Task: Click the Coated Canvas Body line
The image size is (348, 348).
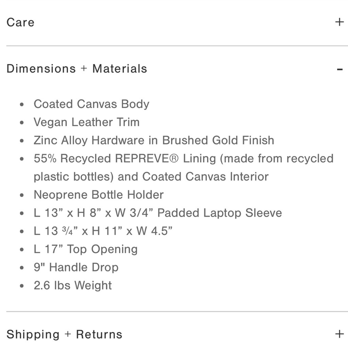Action: tap(91, 104)
